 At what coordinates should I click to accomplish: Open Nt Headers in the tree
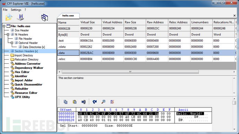coord(21,34)
